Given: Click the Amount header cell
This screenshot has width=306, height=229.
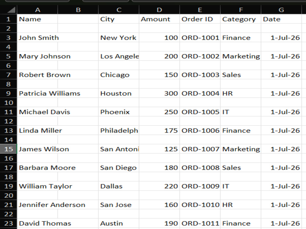Looking at the screenshot, I should 159,19.
